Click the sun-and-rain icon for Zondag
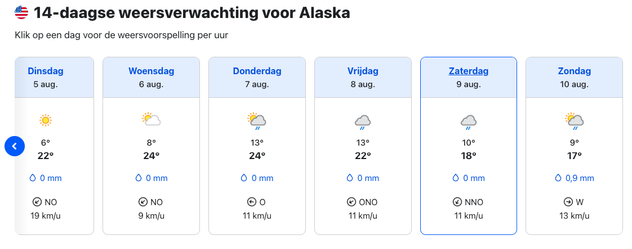The image size is (632, 249). (575, 121)
